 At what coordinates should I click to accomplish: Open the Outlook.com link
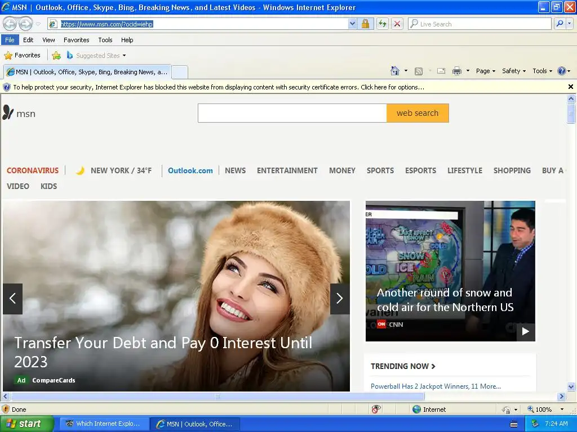[190, 170]
